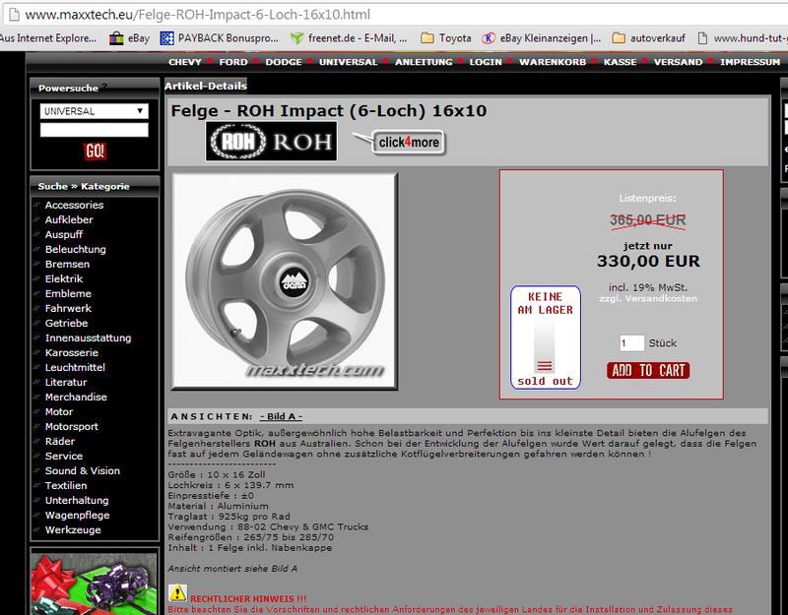Click the browser address bar URL

tap(198, 15)
